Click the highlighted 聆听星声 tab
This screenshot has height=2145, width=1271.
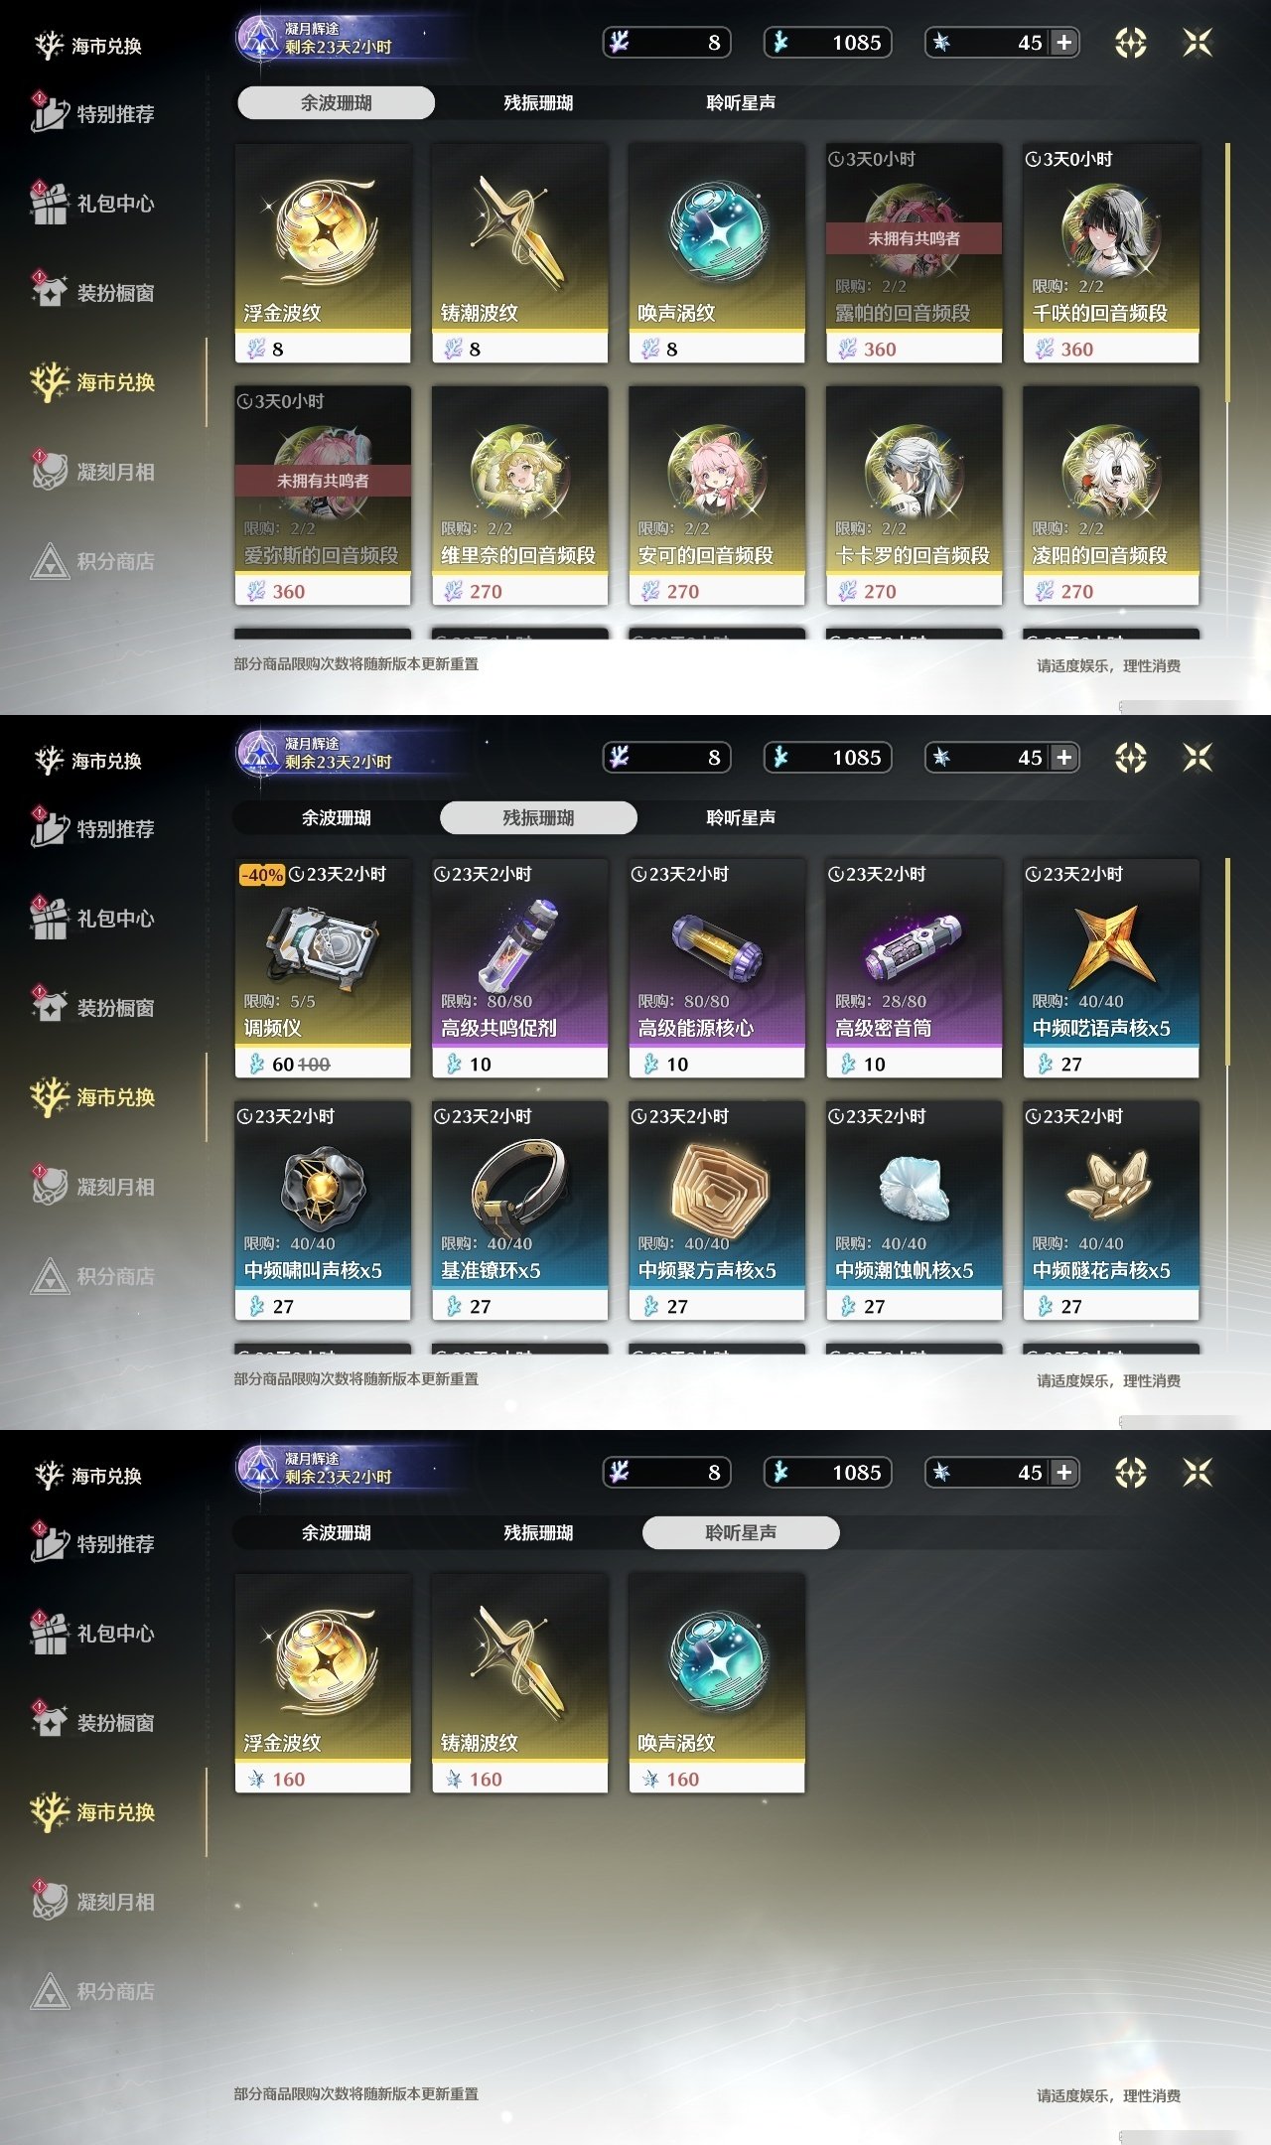click(741, 1532)
